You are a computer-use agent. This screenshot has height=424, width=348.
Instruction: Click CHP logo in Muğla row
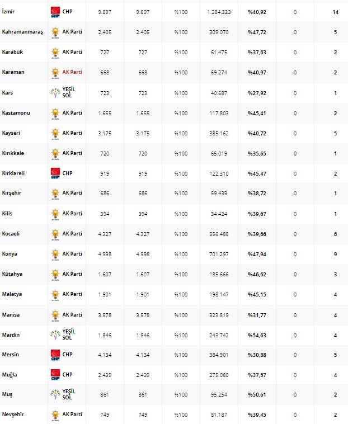point(55,375)
